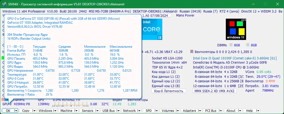284x114 pixels.
Task: Click the Mains Power text
Action: tap(185, 15)
